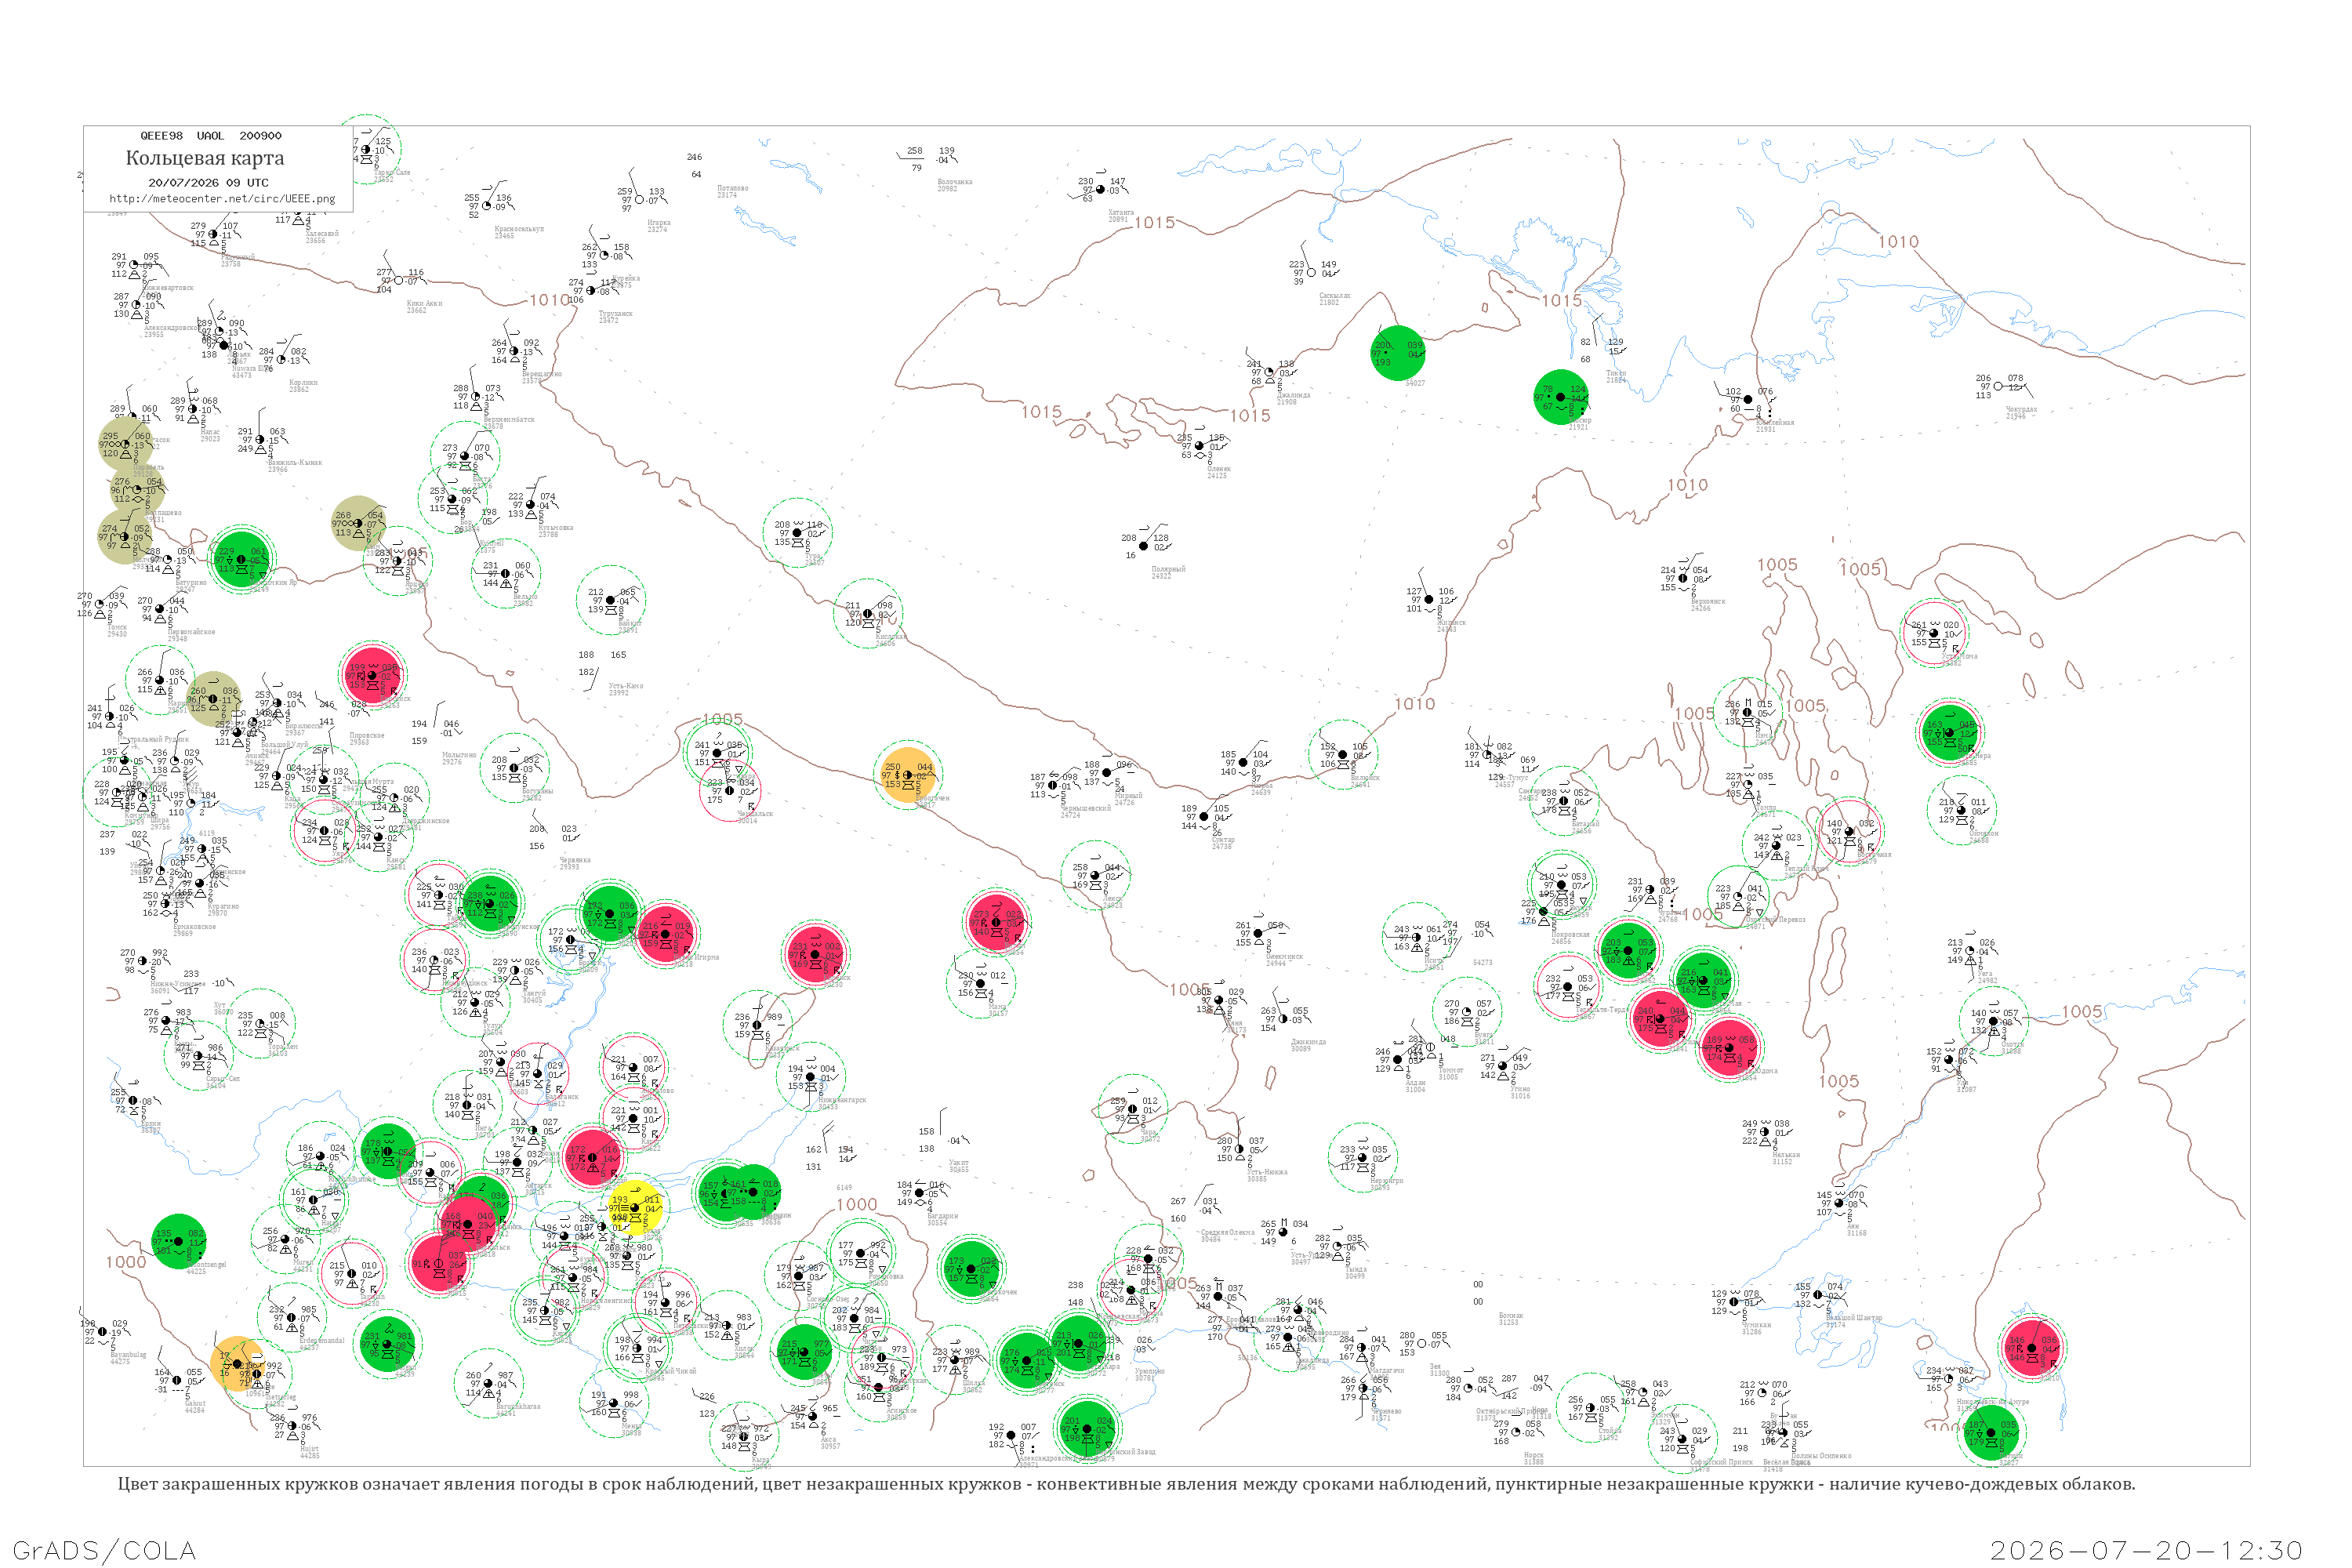Viewport: 2352px width, 1568px height.
Task: Select the green circle at Tosontsengel
Action: tap(179, 1241)
